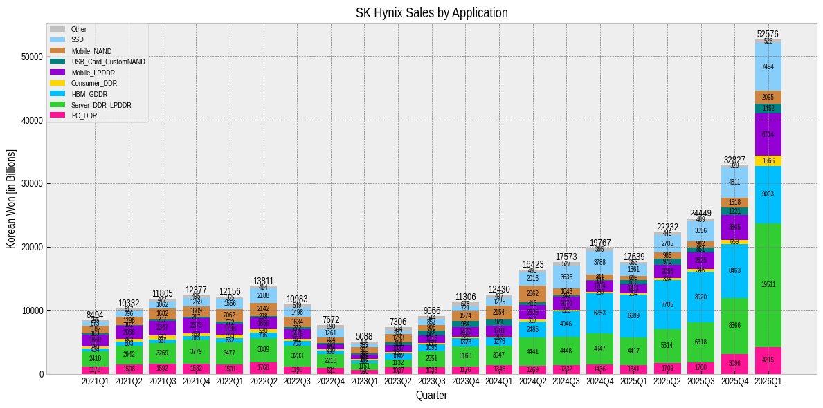This screenshot has height=408, width=823.
Task: Click the 2026Q1 x-axis tick label
Action: pos(768,382)
